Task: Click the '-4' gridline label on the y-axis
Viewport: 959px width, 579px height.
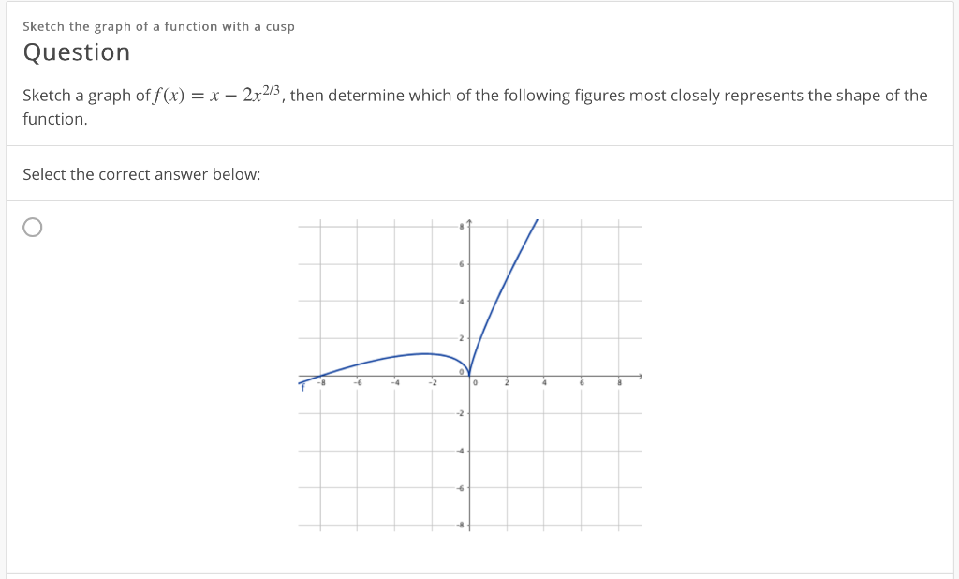Action: tap(459, 452)
